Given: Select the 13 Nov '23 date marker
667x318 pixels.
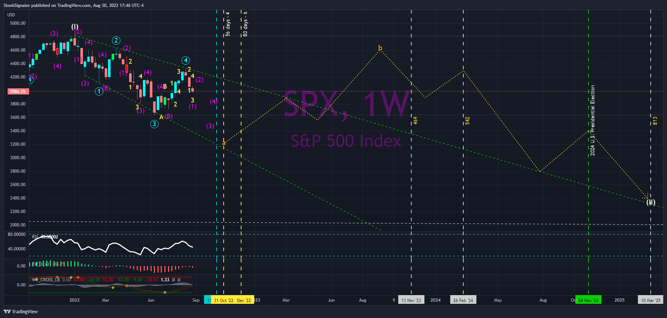Looking at the screenshot, I should [x=411, y=300].
